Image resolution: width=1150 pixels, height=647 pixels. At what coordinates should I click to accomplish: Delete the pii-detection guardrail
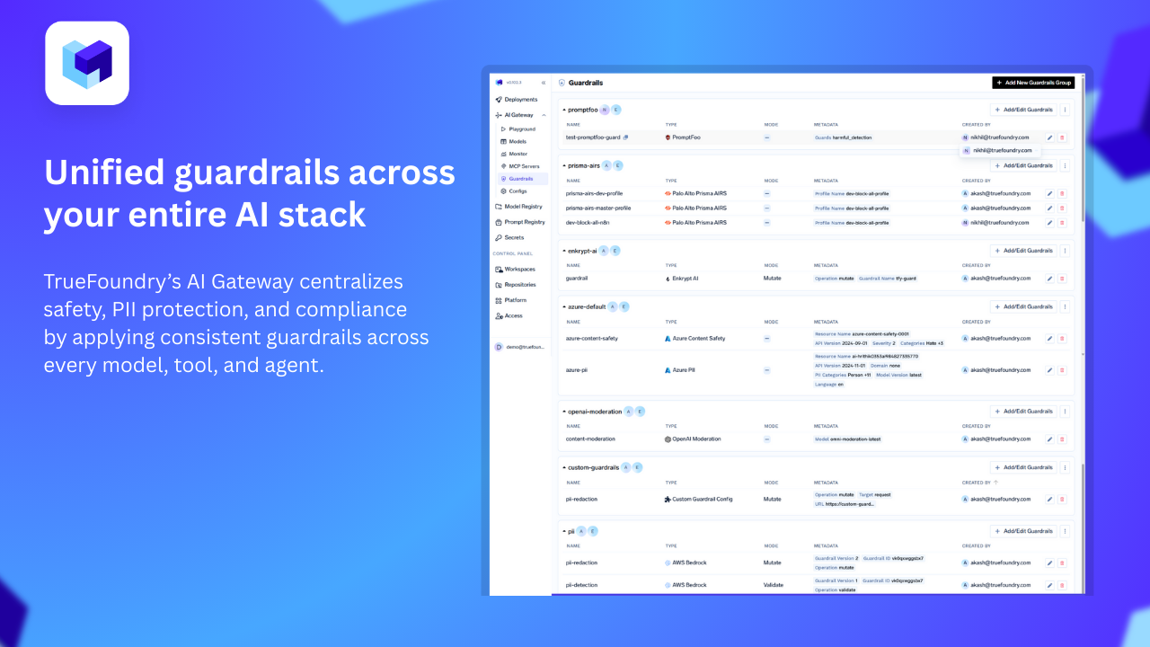click(1062, 586)
